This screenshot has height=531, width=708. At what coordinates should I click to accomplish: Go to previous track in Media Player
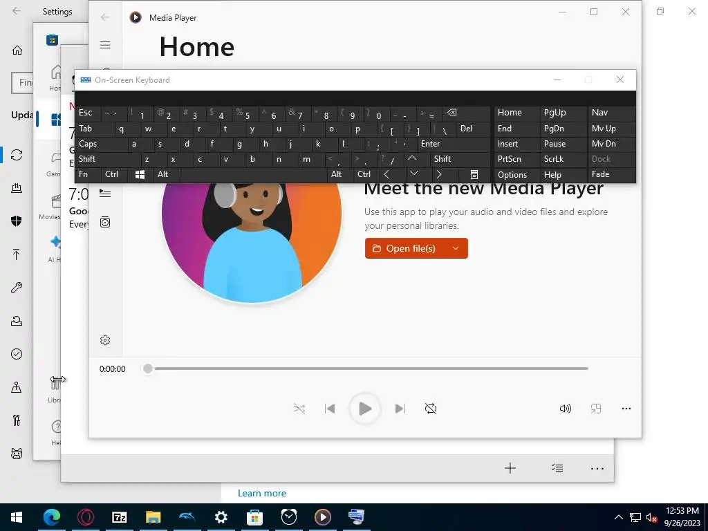(x=330, y=409)
